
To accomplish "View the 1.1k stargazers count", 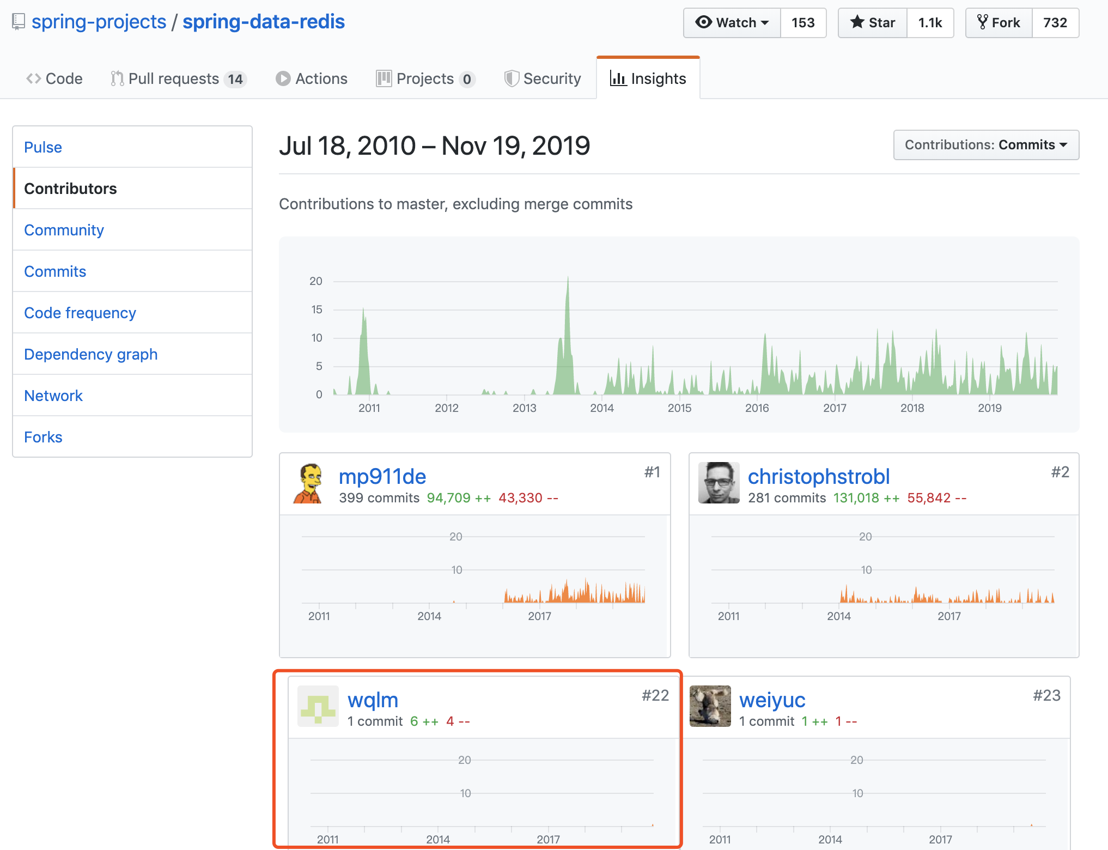I will [x=930, y=23].
